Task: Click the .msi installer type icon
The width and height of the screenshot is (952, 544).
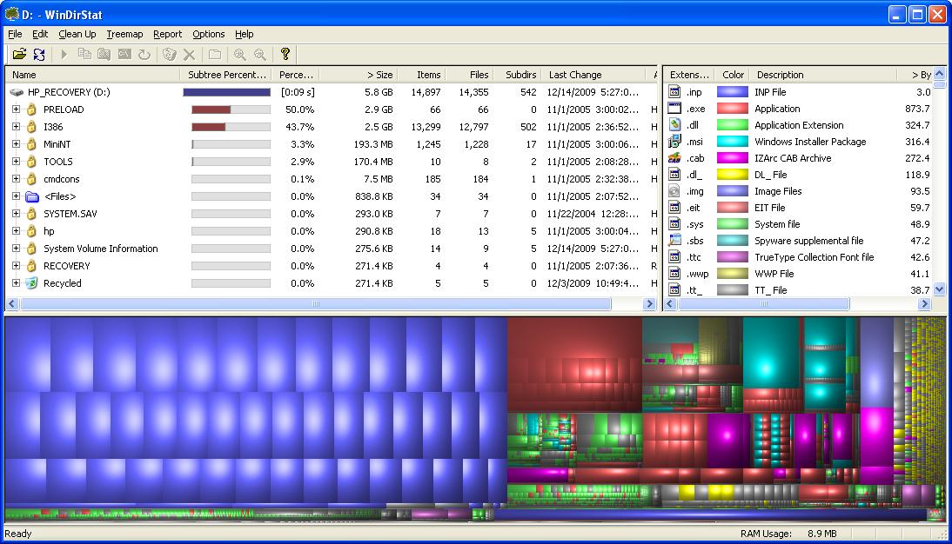Action: (674, 142)
